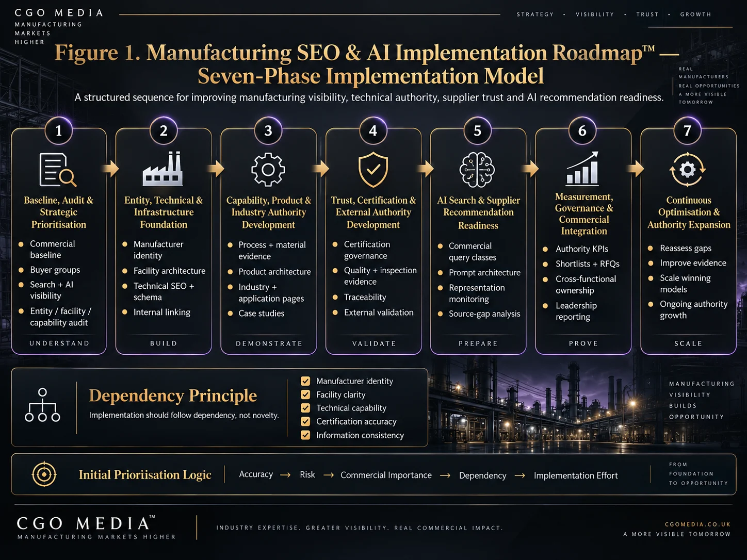747x560 pixels.
Task: Click the GROWTH header text
Action: pos(695,14)
